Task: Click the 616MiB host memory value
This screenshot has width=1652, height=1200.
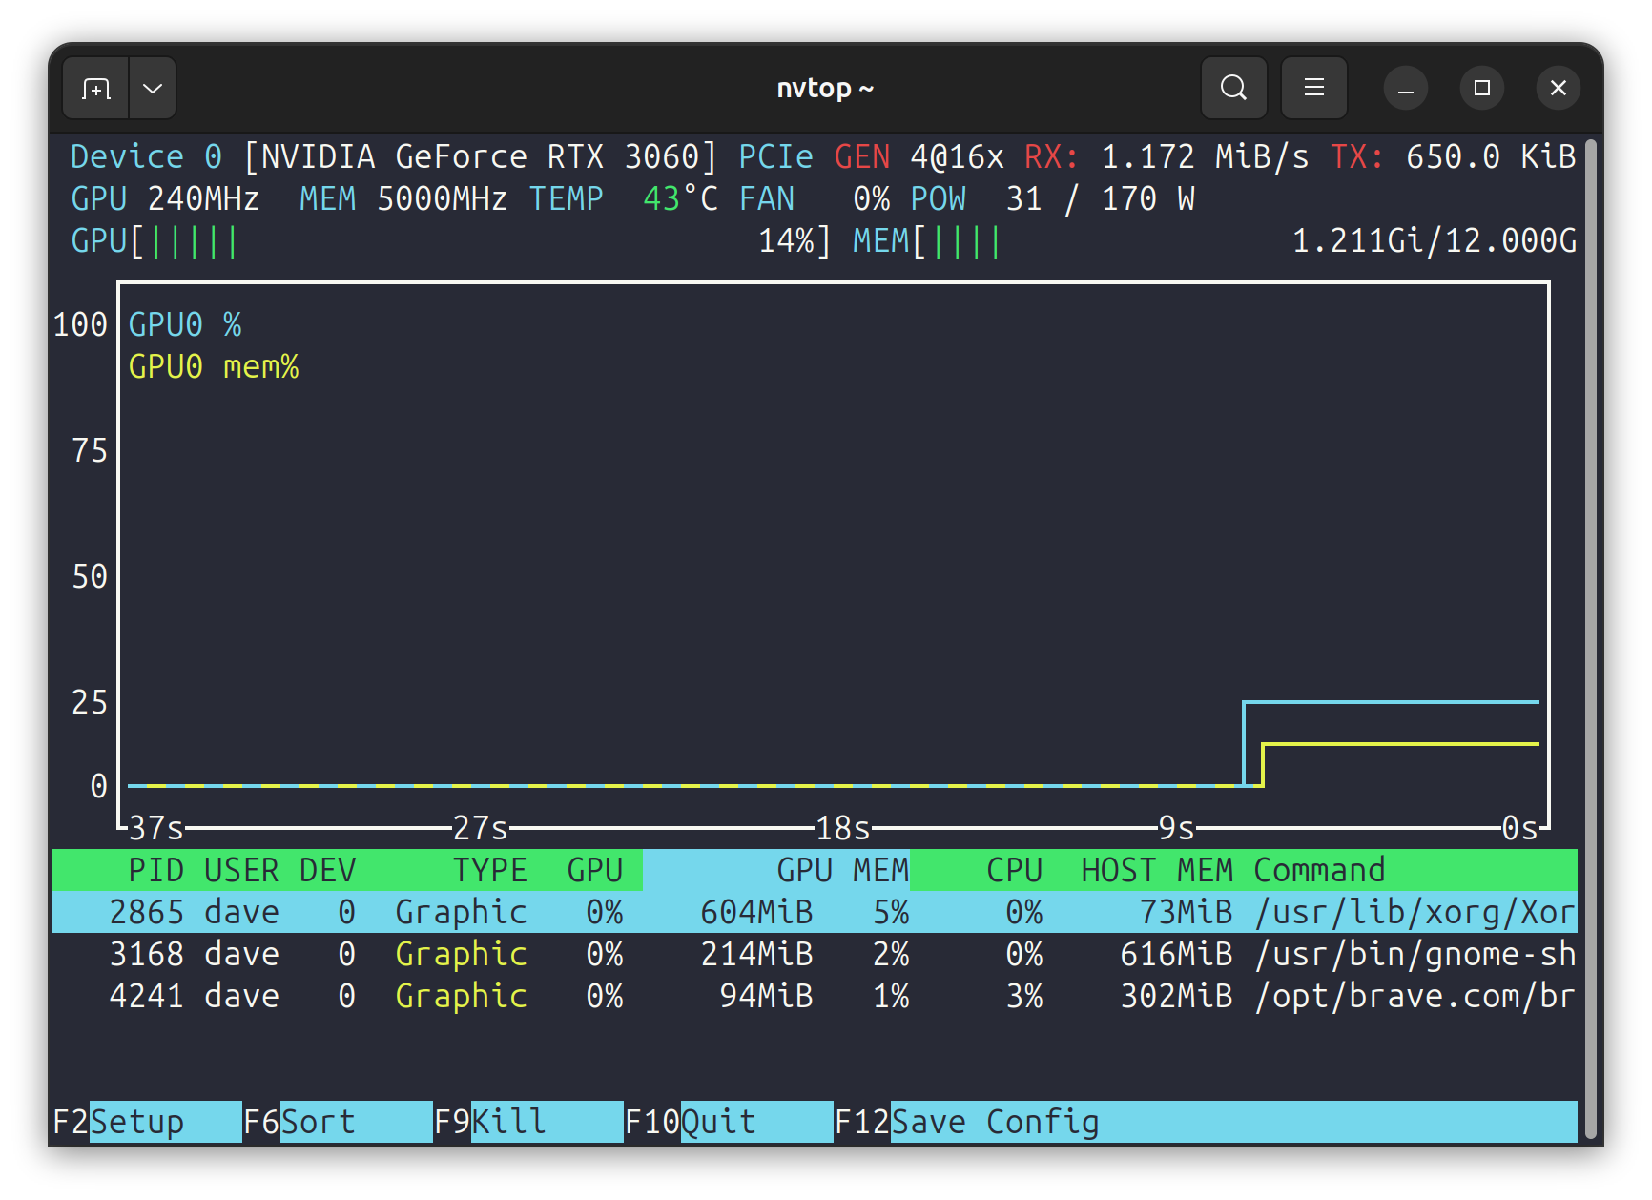Action: click(1177, 954)
